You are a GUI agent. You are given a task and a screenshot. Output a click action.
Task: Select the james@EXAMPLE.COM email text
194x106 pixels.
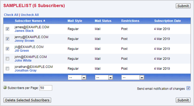click(32, 27)
